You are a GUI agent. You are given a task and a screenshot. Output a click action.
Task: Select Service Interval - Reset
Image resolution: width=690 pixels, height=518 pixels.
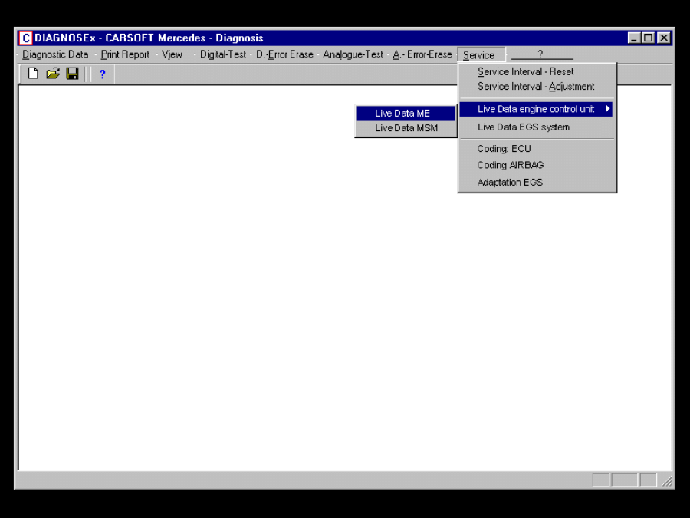click(525, 71)
